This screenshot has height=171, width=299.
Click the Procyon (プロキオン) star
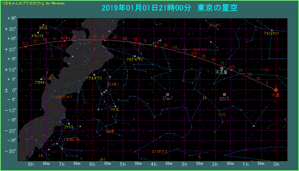point(41,79)
